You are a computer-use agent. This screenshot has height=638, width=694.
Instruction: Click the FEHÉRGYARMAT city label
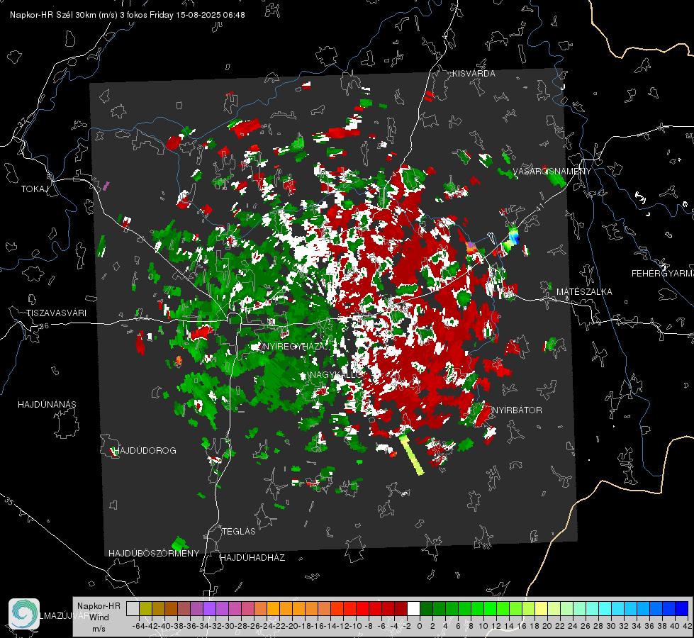pos(663,274)
